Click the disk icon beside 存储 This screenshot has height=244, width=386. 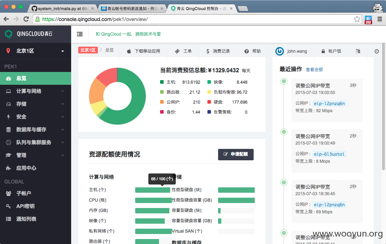coord(9,104)
